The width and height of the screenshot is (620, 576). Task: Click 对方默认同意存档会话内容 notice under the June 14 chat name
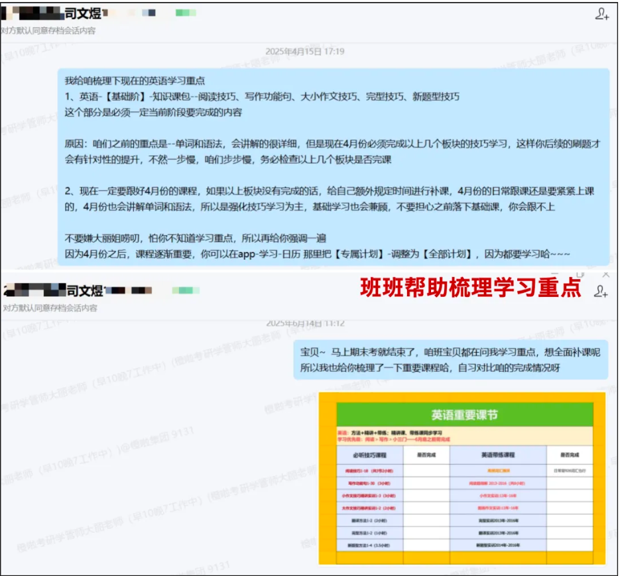pyautogui.click(x=50, y=308)
